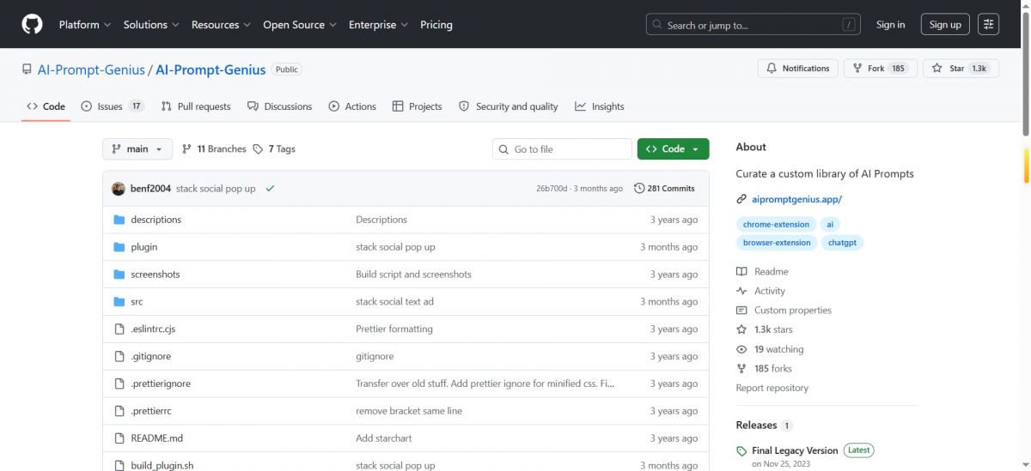Screen dimensions: 1031x471
Task: Click the Custom properties note icon
Action: (741, 310)
